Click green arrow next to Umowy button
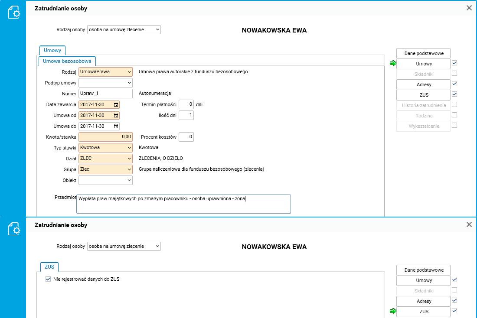 click(393, 63)
